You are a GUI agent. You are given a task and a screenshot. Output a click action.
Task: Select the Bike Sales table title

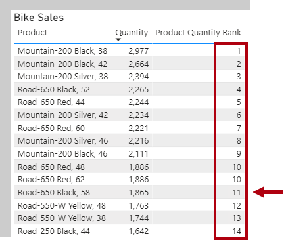pyautogui.click(x=39, y=18)
